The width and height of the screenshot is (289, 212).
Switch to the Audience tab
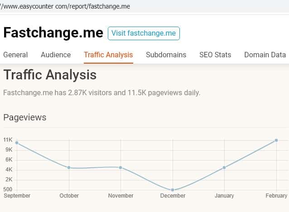pos(56,55)
